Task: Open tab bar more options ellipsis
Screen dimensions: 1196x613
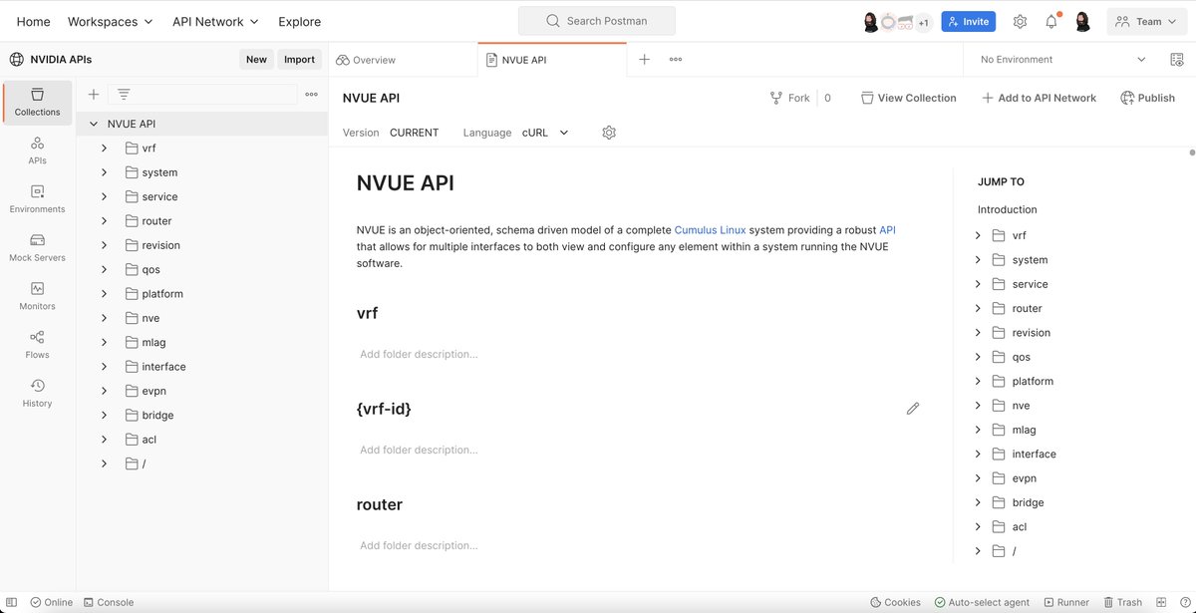Action: (676, 60)
